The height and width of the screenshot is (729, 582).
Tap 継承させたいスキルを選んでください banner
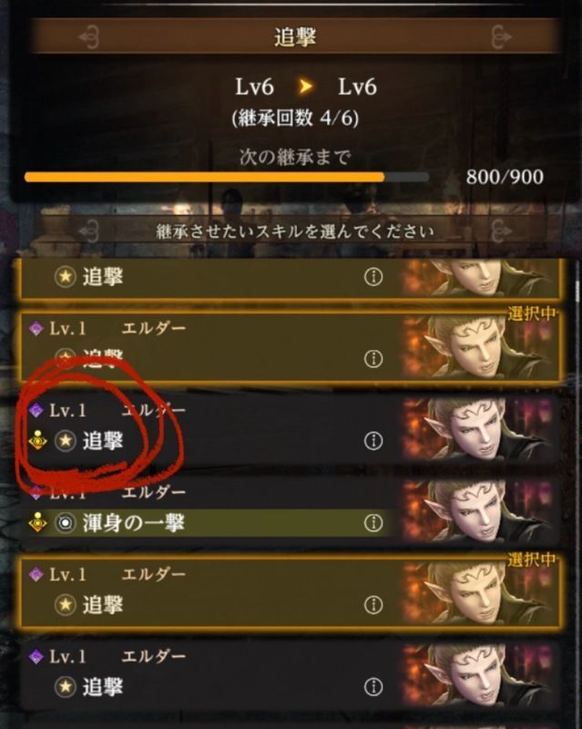(x=295, y=231)
